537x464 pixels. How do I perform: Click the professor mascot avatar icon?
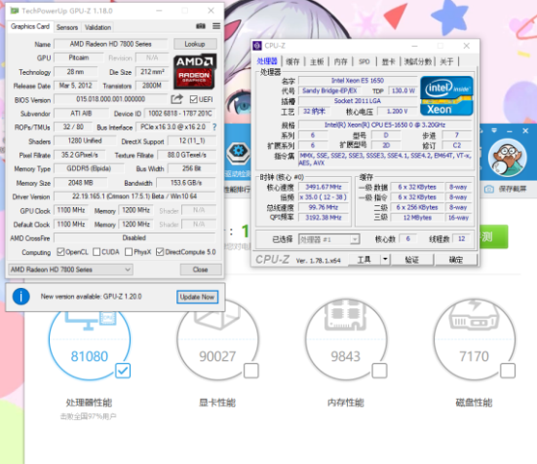click(x=507, y=158)
